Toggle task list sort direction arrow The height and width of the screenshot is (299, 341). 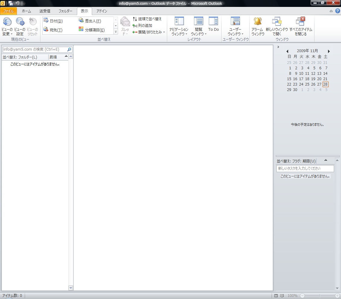point(326,160)
